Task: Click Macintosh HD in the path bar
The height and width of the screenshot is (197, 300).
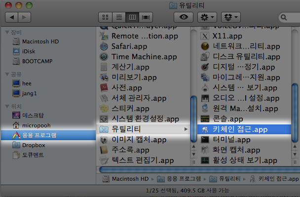Action: pos(125,179)
